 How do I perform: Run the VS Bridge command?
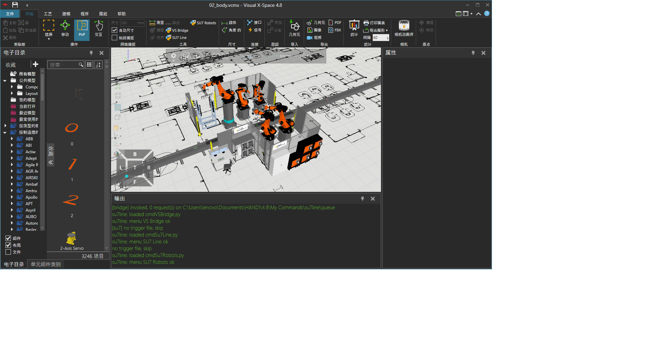(x=177, y=30)
